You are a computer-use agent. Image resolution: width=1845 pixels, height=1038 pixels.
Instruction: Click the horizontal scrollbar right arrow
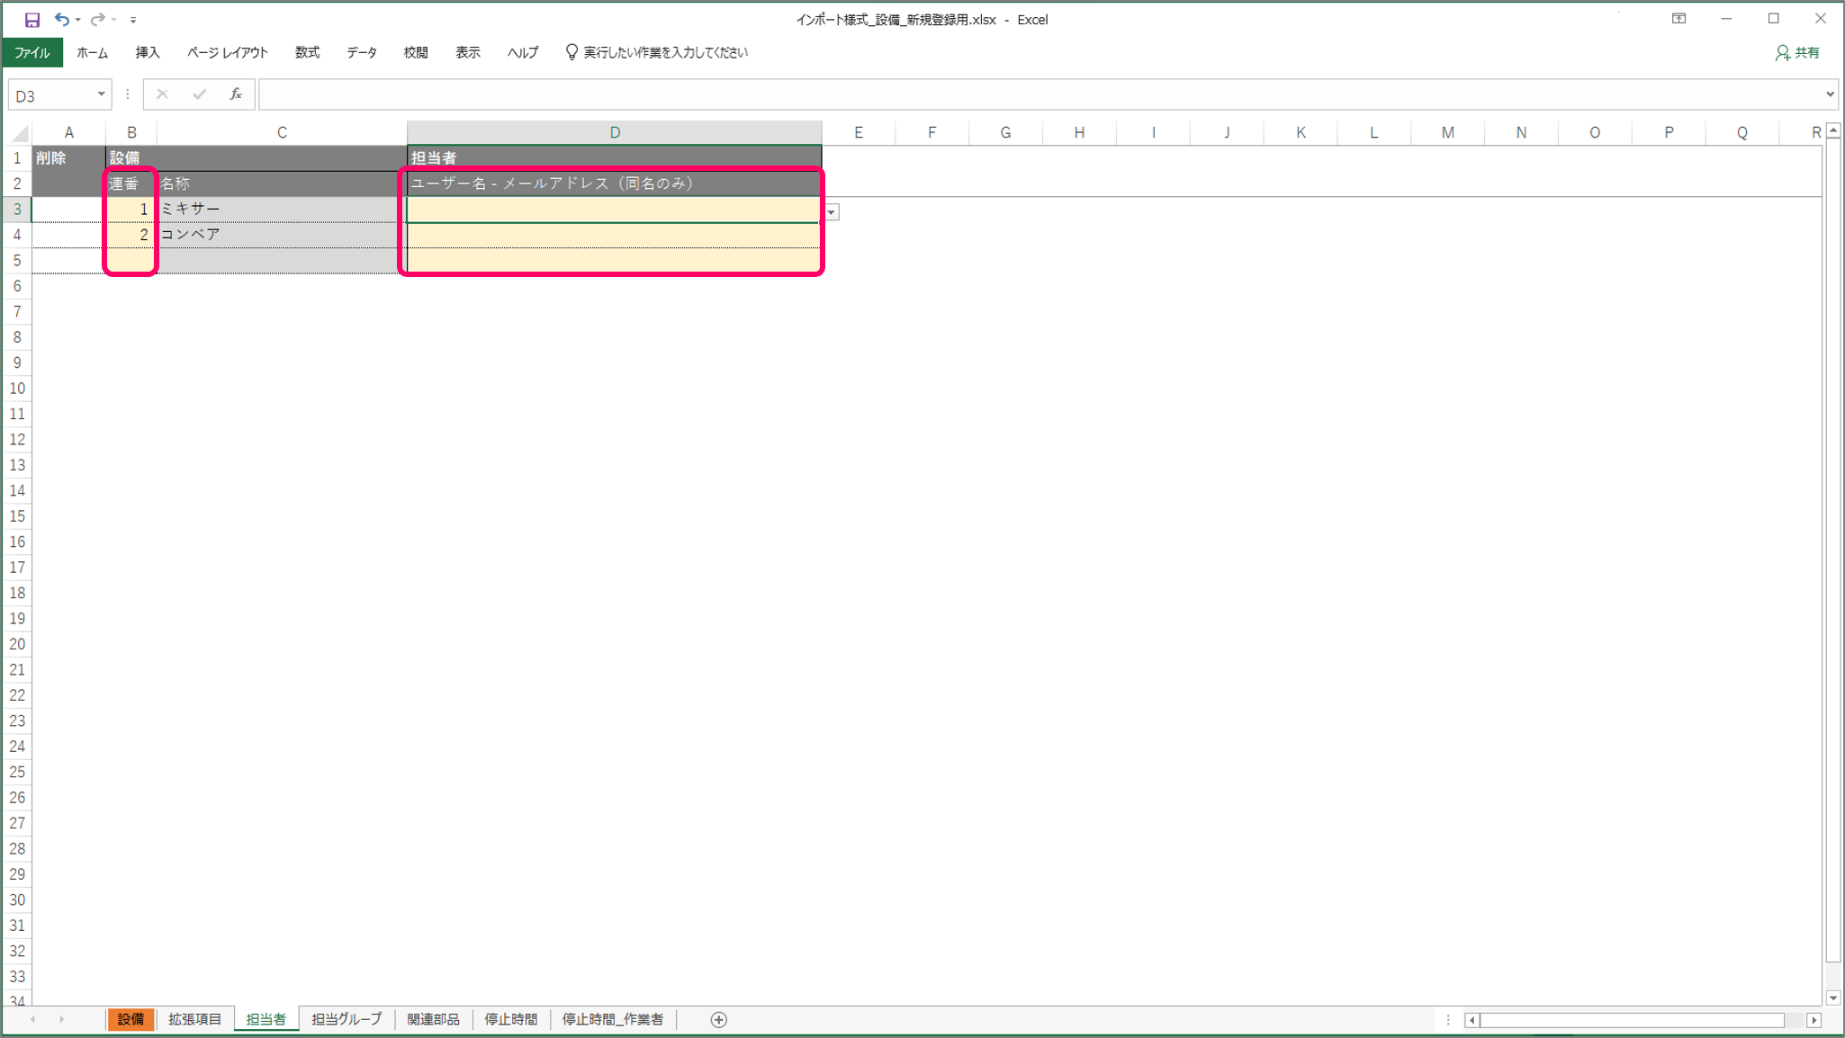click(1813, 1020)
